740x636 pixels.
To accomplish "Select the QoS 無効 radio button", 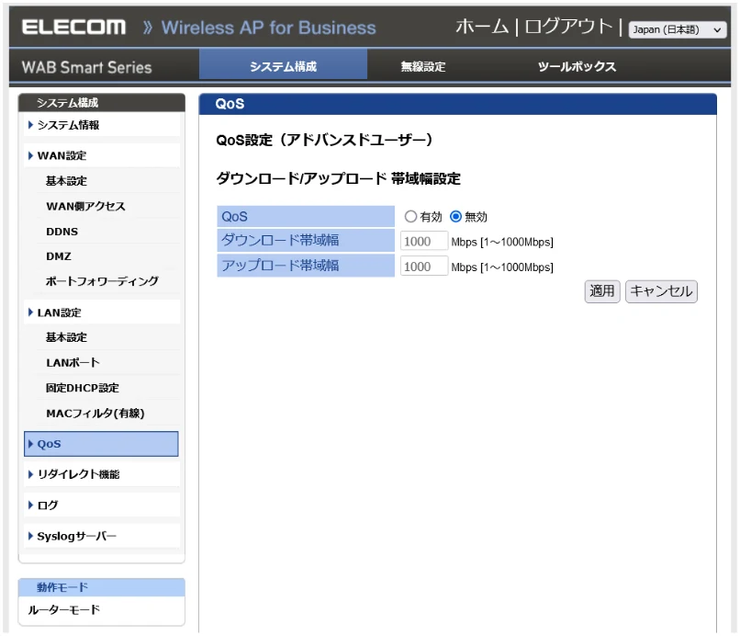I will tap(455, 216).
